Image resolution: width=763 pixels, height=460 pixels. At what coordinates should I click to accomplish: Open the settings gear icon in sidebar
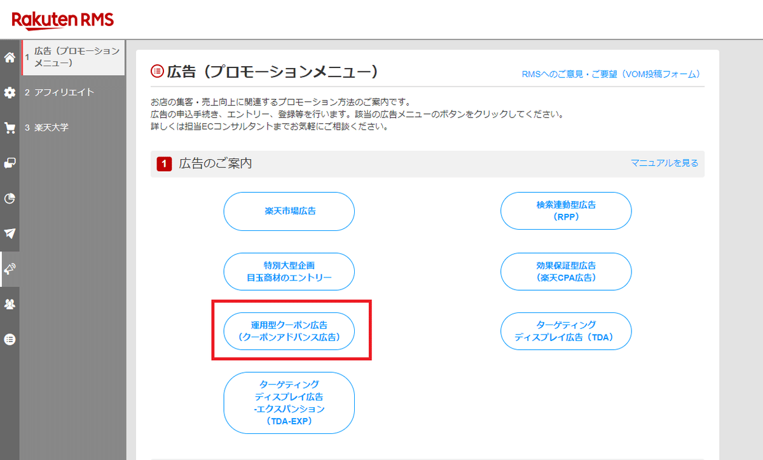point(10,93)
